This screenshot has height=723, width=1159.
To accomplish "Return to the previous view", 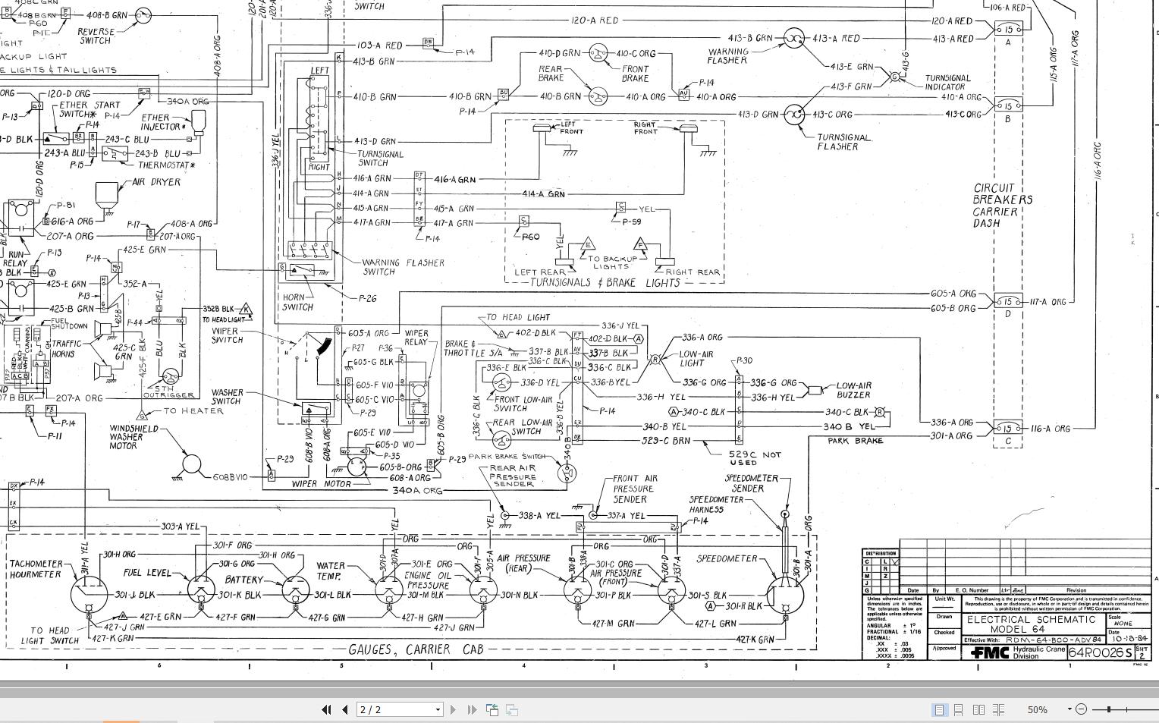I will [x=492, y=709].
